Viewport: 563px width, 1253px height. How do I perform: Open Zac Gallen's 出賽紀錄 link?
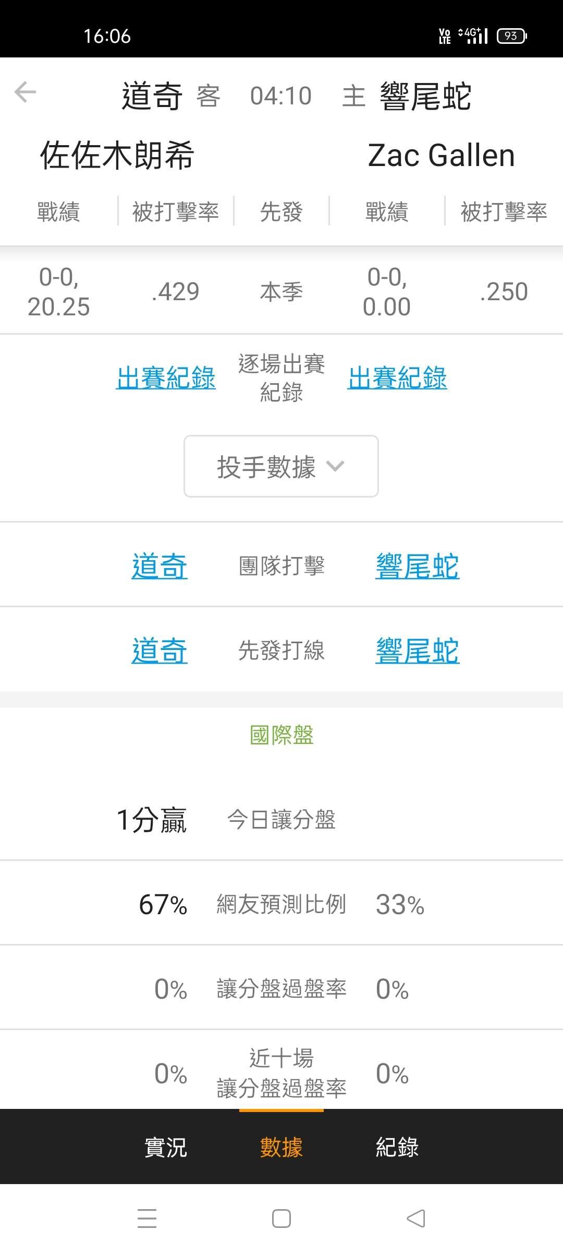[x=397, y=377]
